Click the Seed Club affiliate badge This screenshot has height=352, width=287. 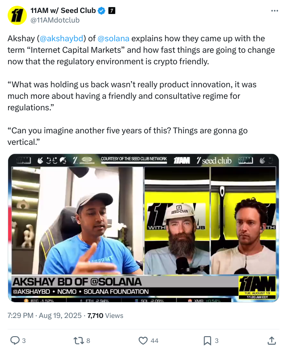coord(112,11)
